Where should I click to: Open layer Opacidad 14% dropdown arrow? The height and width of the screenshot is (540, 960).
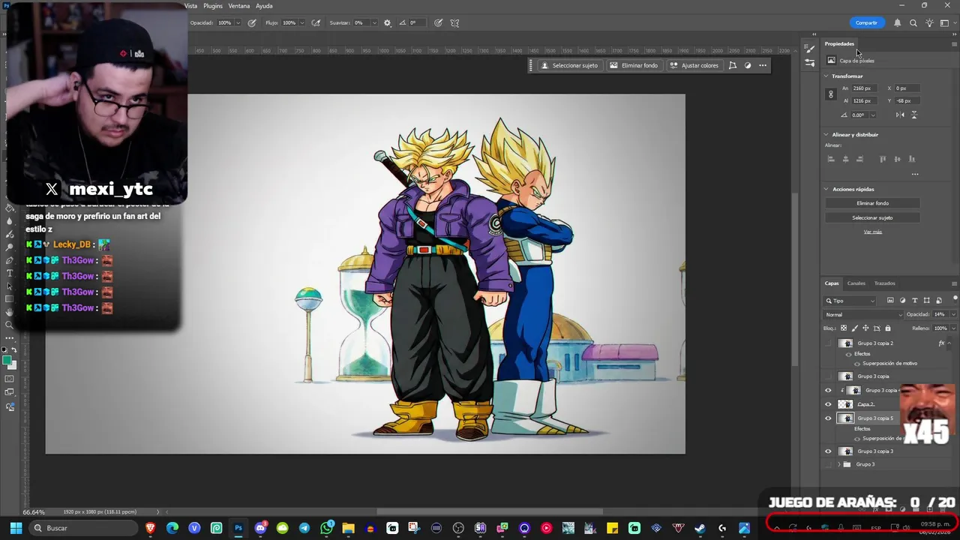pos(953,315)
